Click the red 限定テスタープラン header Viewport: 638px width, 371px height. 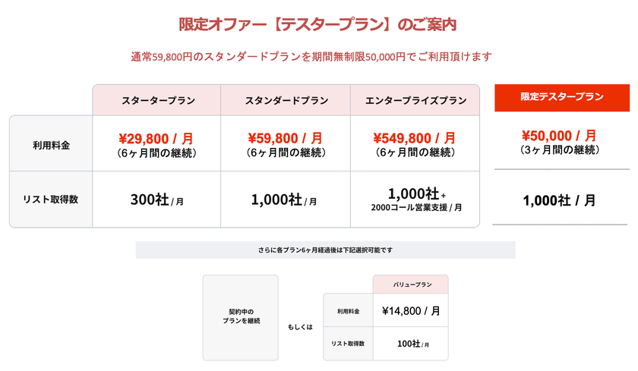click(x=562, y=97)
